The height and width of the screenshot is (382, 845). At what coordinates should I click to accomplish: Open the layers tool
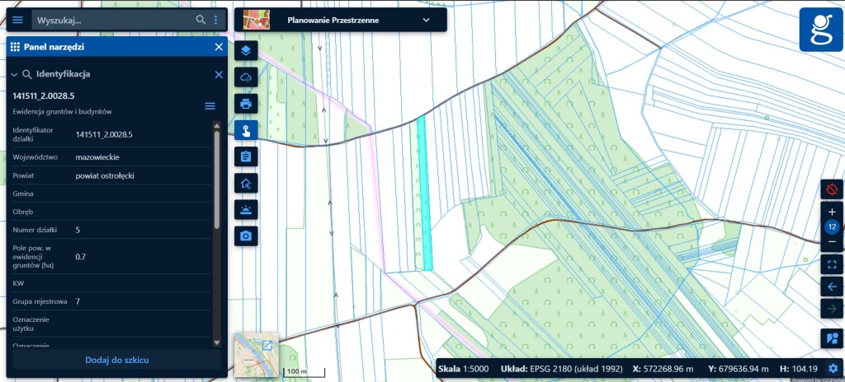pos(246,50)
